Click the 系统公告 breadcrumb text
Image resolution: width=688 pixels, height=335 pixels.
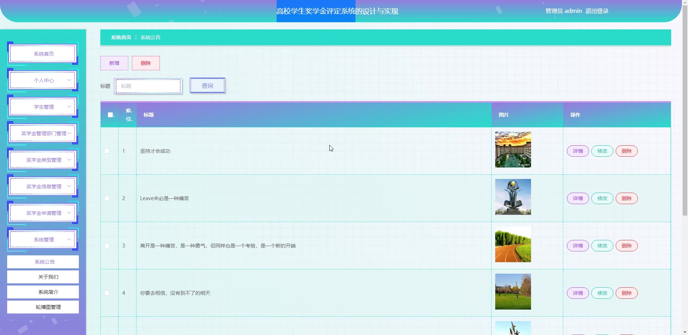click(x=150, y=37)
